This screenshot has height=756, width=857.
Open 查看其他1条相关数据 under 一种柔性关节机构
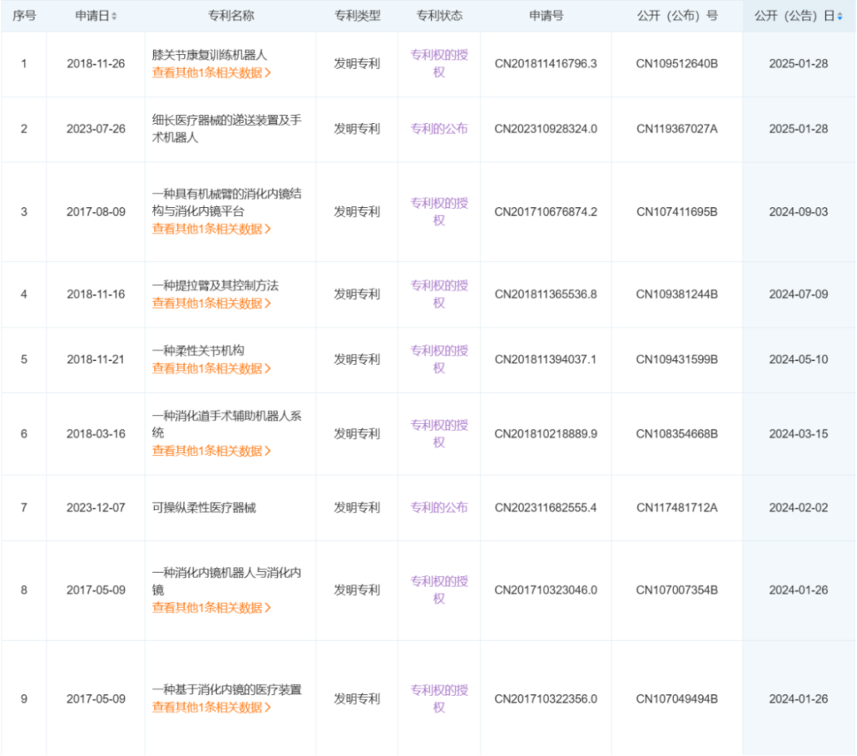click(x=212, y=369)
